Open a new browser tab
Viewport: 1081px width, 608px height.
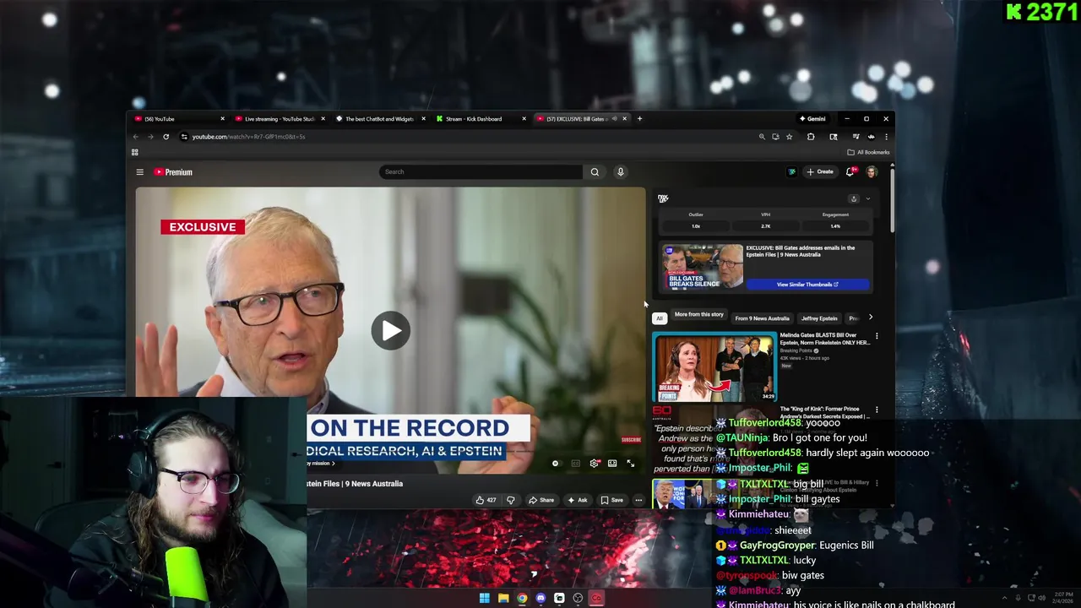pyautogui.click(x=639, y=119)
